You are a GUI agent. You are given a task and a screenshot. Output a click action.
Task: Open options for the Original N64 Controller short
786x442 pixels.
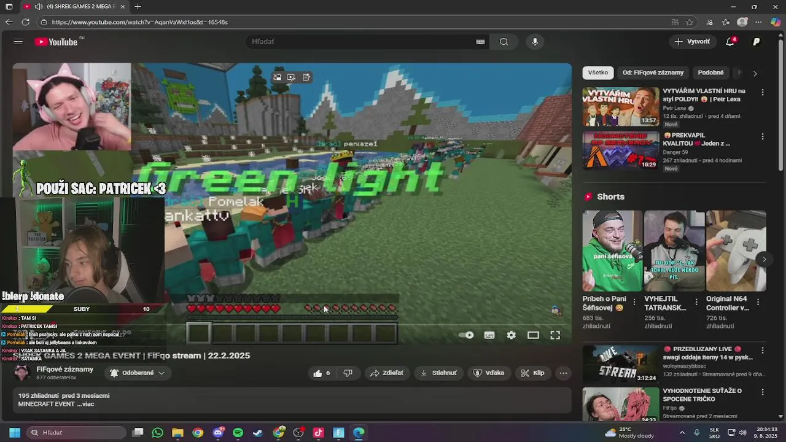[x=758, y=301]
